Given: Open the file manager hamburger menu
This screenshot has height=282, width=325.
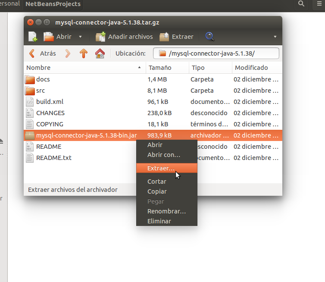Looking at the screenshot, I should [319, 4].
